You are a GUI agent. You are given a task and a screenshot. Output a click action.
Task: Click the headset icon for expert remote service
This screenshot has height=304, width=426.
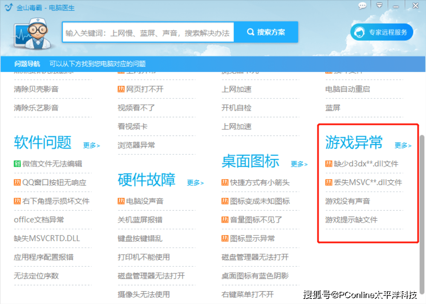[360, 32]
